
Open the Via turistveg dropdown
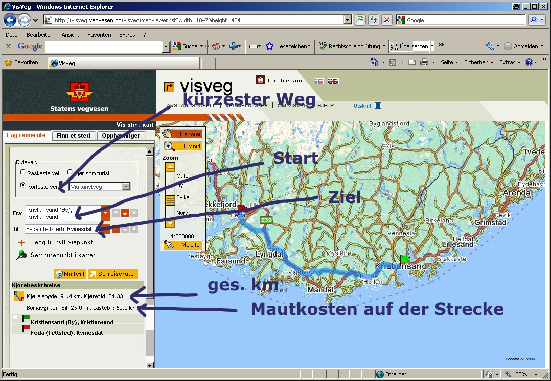(x=126, y=187)
